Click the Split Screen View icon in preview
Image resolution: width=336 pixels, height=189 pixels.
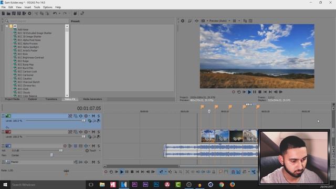pos(203,21)
